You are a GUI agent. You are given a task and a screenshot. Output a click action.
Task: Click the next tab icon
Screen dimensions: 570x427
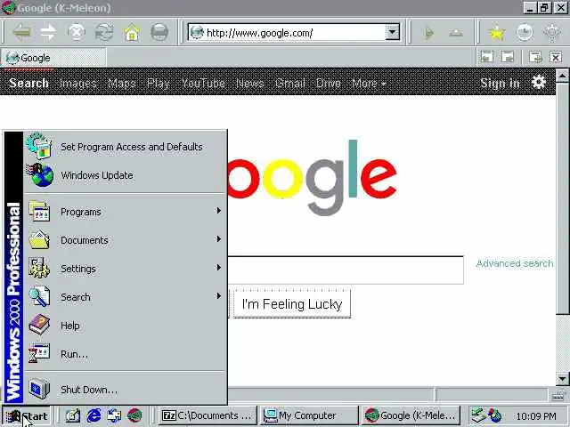[x=508, y=57]
